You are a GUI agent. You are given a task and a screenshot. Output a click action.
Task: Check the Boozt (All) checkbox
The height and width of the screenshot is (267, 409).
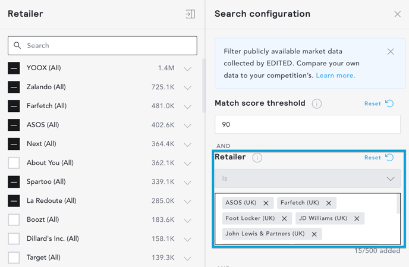click(14, 220)
